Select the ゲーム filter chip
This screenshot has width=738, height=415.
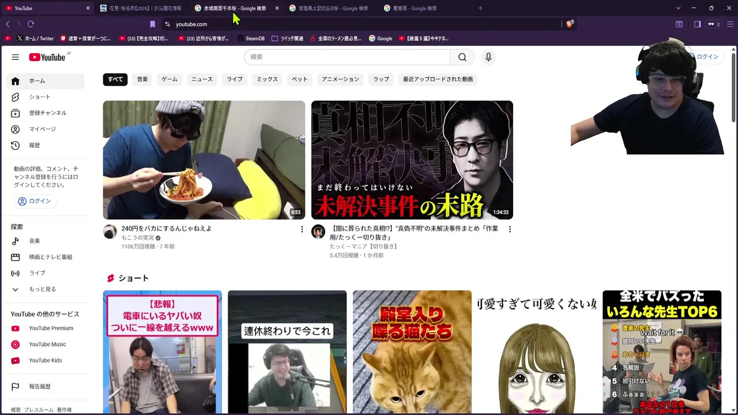tap(170, 79)
